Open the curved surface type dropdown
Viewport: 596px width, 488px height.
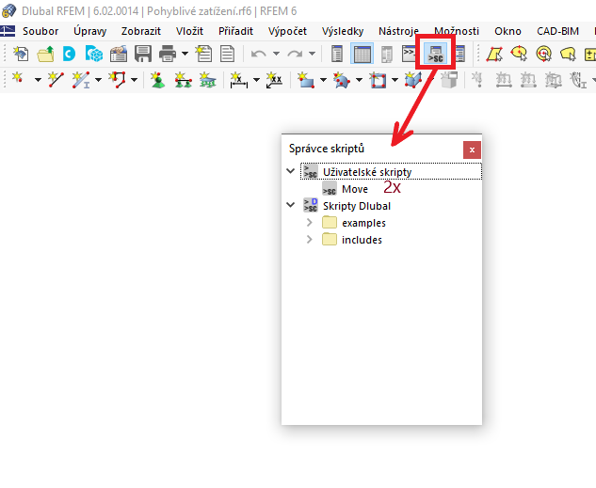click(359, 80)
